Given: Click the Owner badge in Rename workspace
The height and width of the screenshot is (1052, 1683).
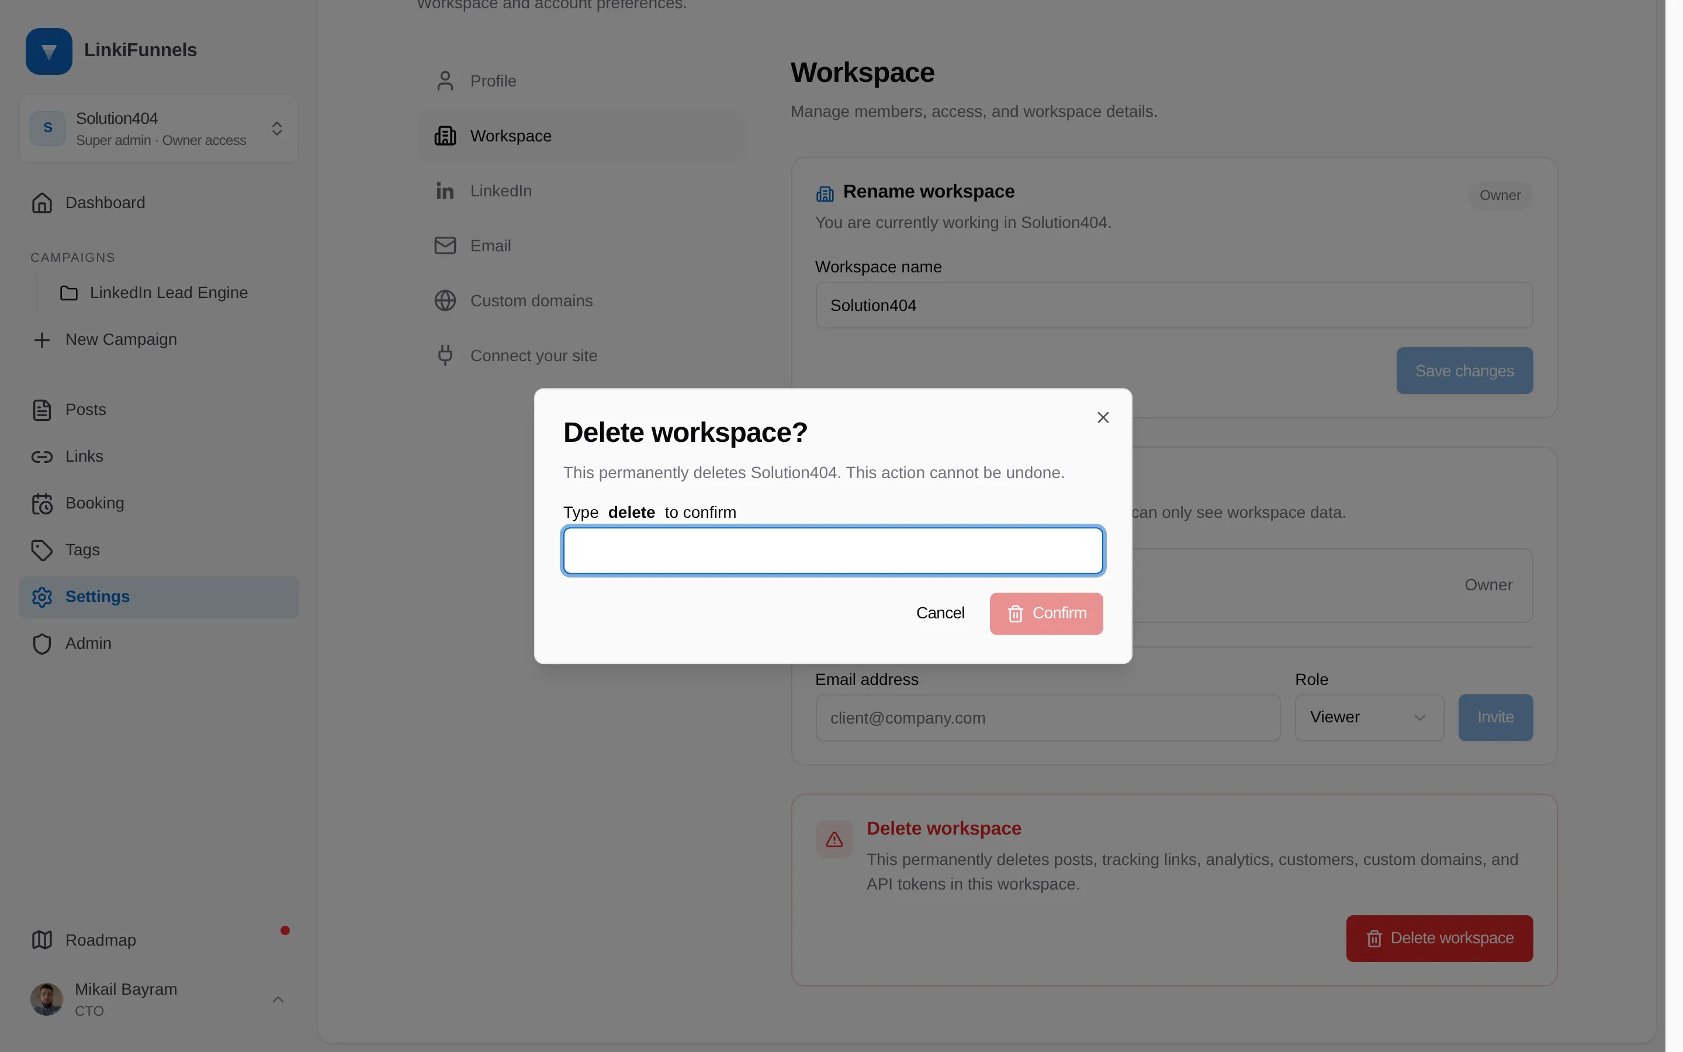Looking at the screenshot, I should [x=1500, y=196].
